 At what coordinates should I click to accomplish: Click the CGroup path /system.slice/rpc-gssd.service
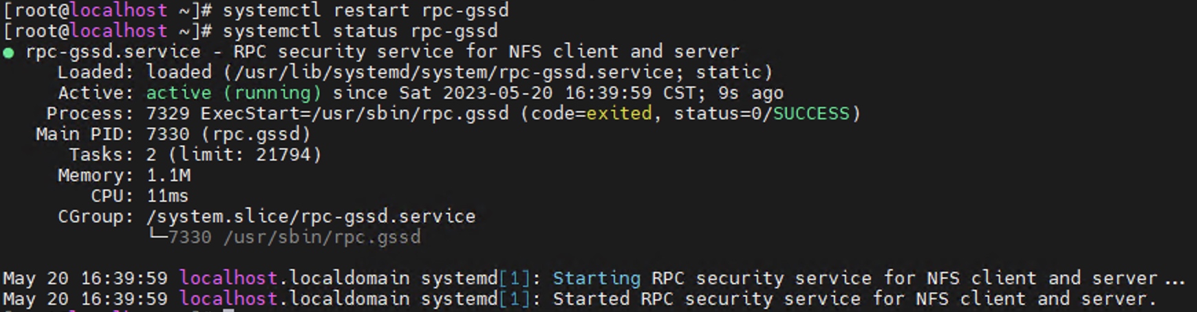pyautogui.click(x=311, y=217)
